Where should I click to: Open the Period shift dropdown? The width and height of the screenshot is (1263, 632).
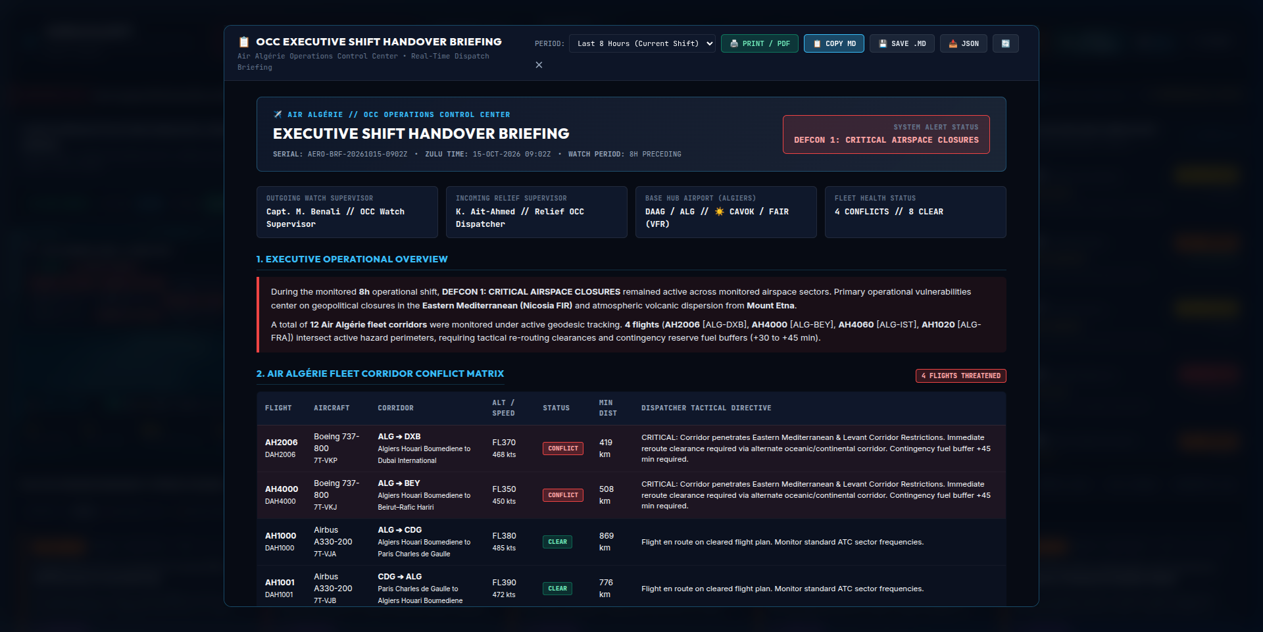click(x=642, y=43)
